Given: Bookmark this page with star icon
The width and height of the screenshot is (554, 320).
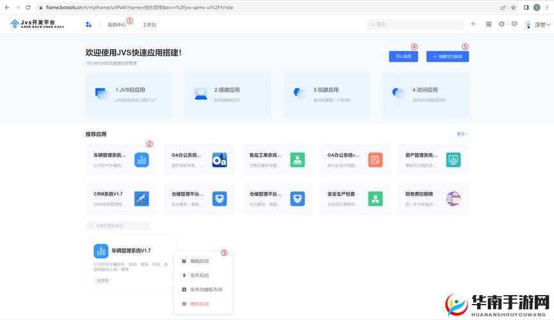Looking at the screenshot, I should click(x=514, y=8).
